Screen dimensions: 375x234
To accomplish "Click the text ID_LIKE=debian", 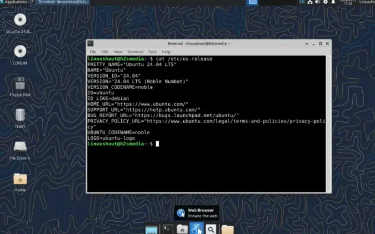I will (108, 98).
